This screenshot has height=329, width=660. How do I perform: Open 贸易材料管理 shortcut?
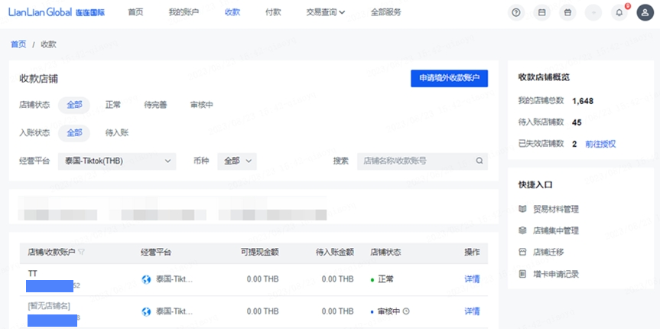(x=556, y=209)
